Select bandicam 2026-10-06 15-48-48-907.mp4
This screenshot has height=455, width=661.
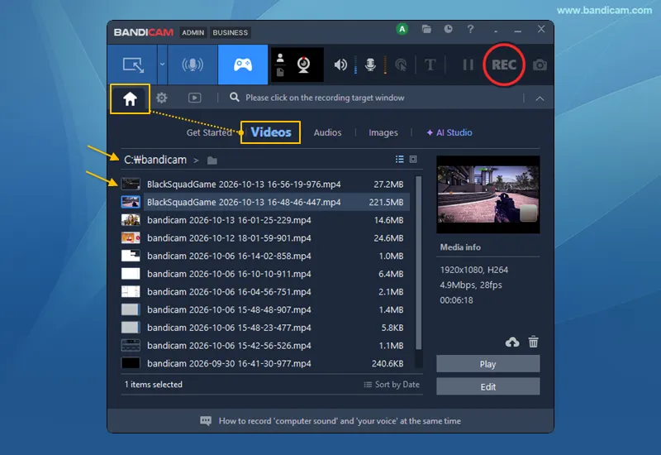point(265,309)
